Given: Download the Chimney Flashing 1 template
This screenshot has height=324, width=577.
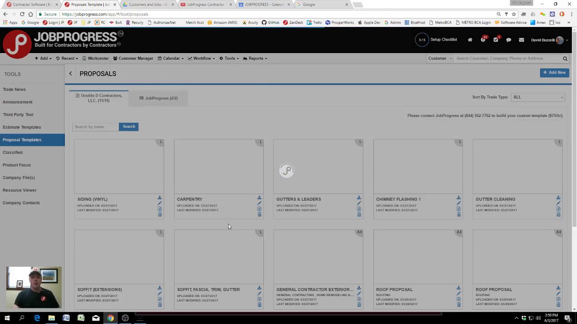Looking at the screenshot, I should coord(458,198).
